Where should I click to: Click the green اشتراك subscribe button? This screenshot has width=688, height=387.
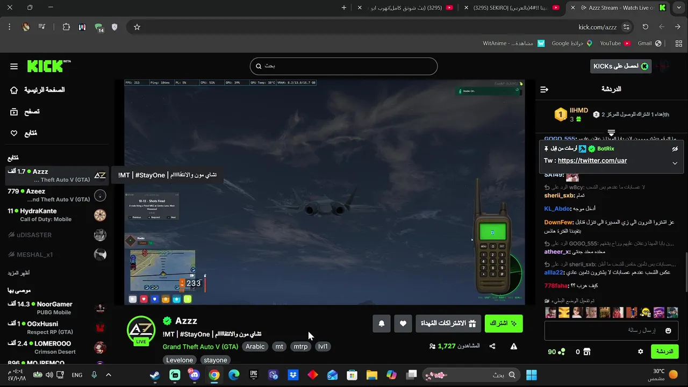504,323
